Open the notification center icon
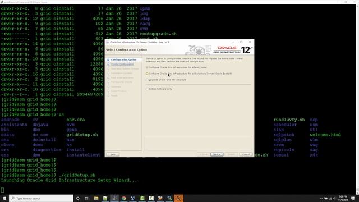This screenshot has height=202, width=359. [353, 198]
